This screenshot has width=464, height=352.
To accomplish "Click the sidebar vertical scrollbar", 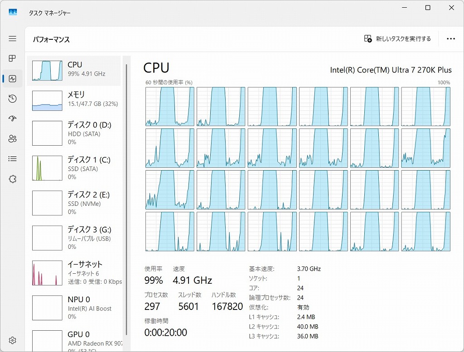I will (126, 200).
